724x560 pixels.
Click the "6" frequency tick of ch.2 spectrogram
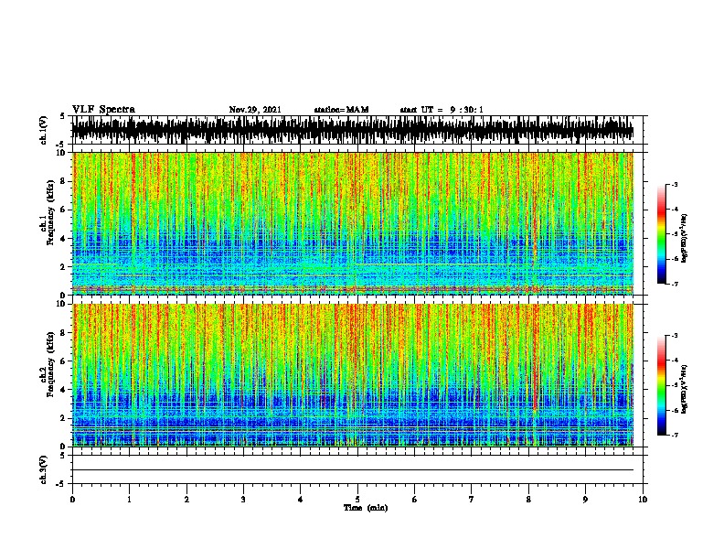tap(64, 361)
